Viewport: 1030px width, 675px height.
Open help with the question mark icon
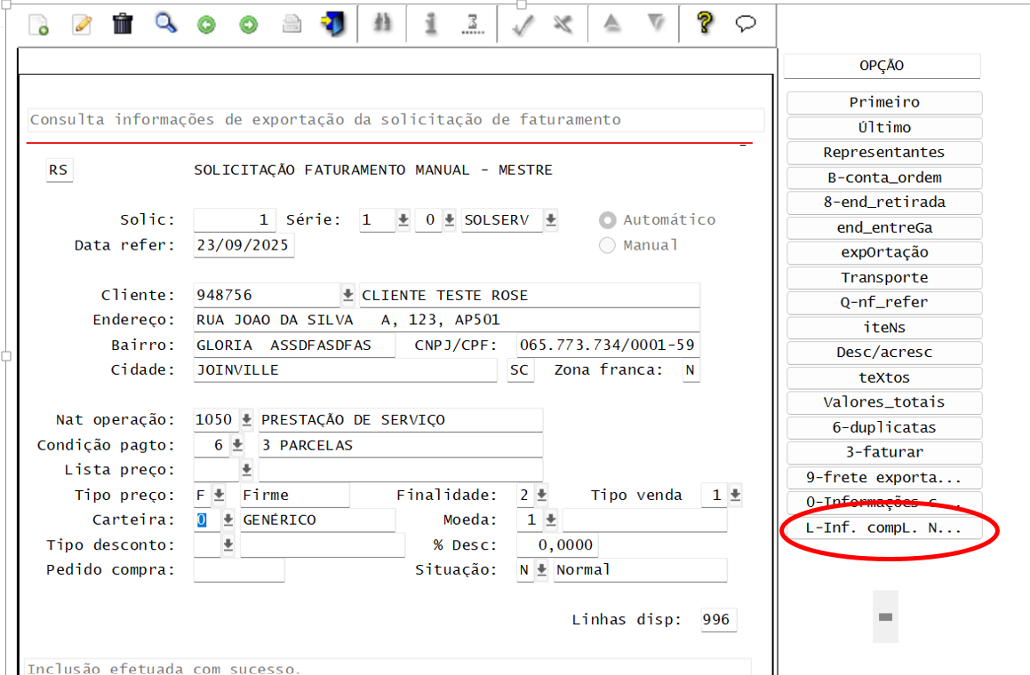pyautogui.click(x=705, y=23)
